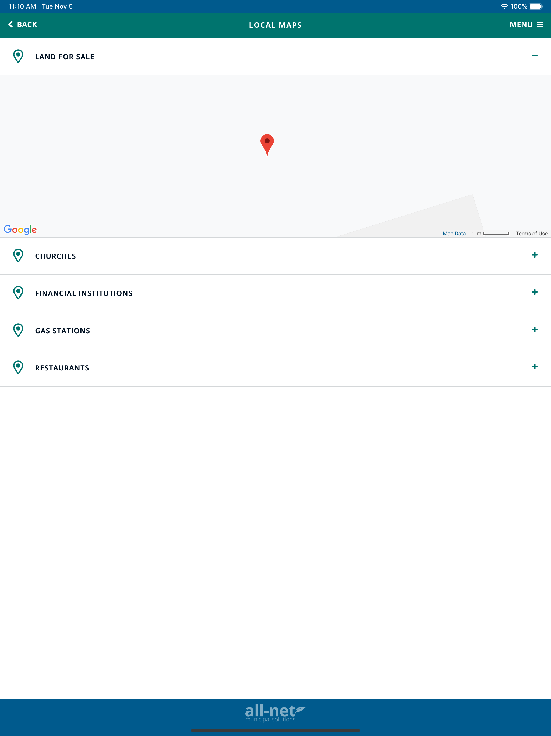Collapse the Land For Sale section
The width and height of the screenshot is (551, 736).
click(534, 55)
